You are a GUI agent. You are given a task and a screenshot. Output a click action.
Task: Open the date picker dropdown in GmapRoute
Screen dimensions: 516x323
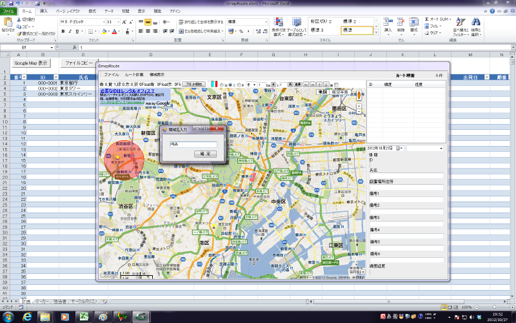pyautogui.click(x=399, y=149)
